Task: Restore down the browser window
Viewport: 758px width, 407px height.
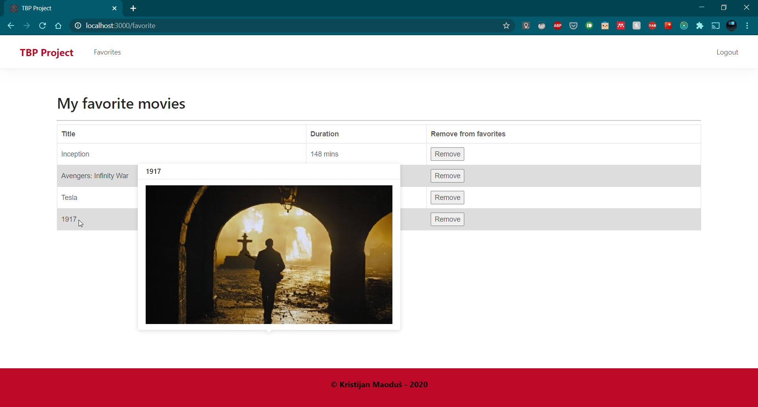Action: coord(724,8)
